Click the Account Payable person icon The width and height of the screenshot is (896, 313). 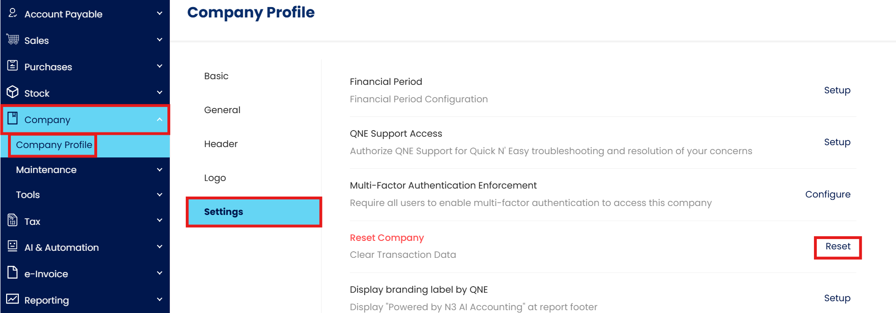(x=13, y=13)
